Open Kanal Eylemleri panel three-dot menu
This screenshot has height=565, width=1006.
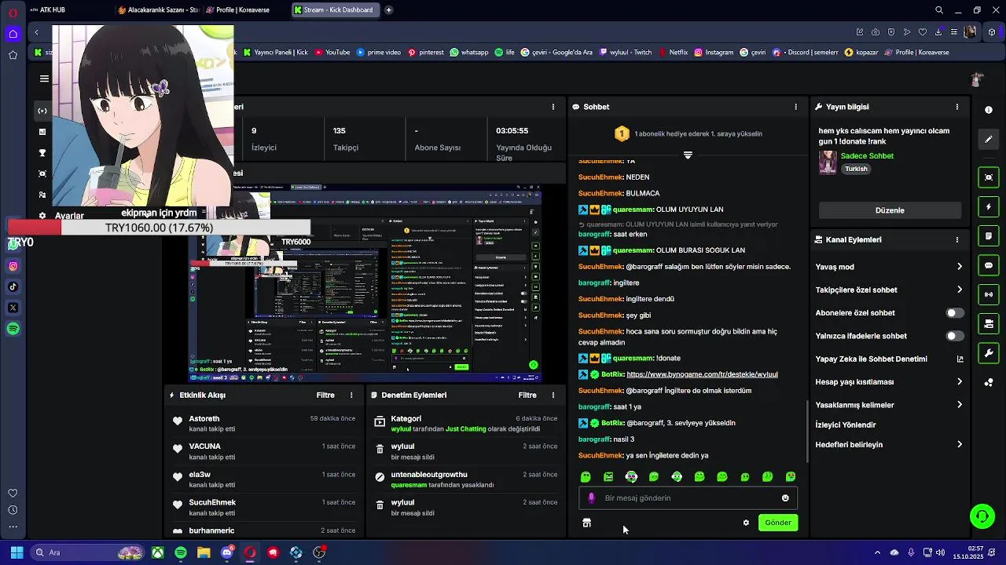(957, 240)
